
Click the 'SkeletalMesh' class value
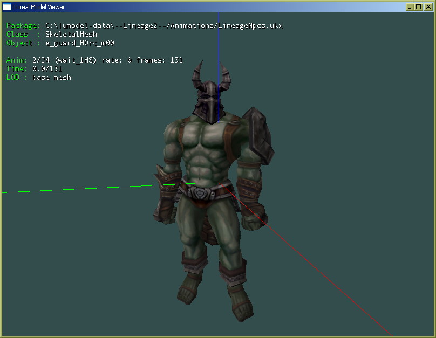pos(71,34)
